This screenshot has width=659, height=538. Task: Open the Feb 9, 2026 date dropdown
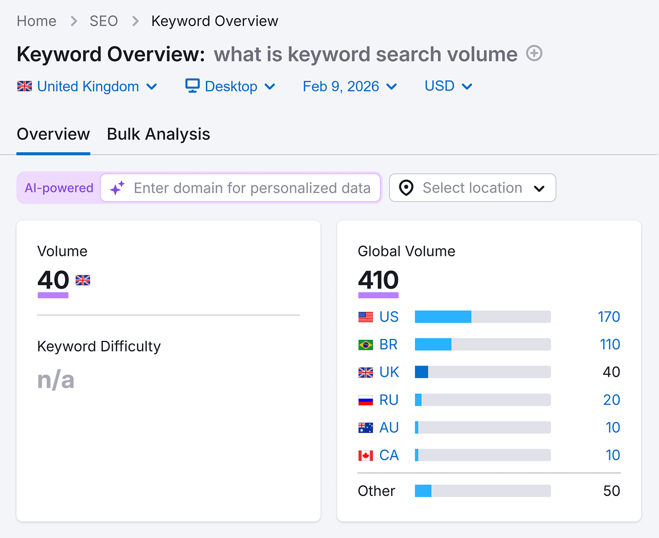coord(349,86)
